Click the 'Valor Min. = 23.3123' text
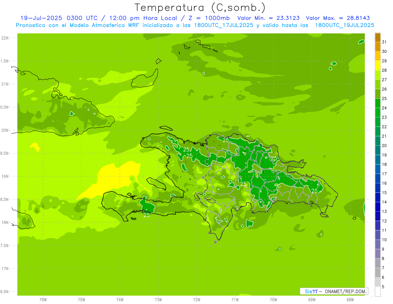The image size is (393, 304). click(x=268, y=18)
